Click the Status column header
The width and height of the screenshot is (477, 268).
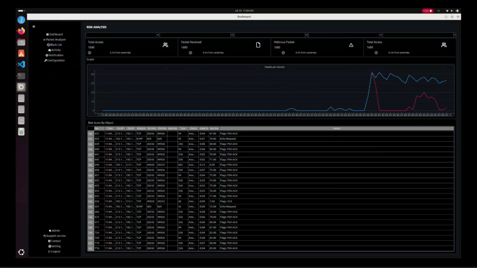click(x=193, y=129)
